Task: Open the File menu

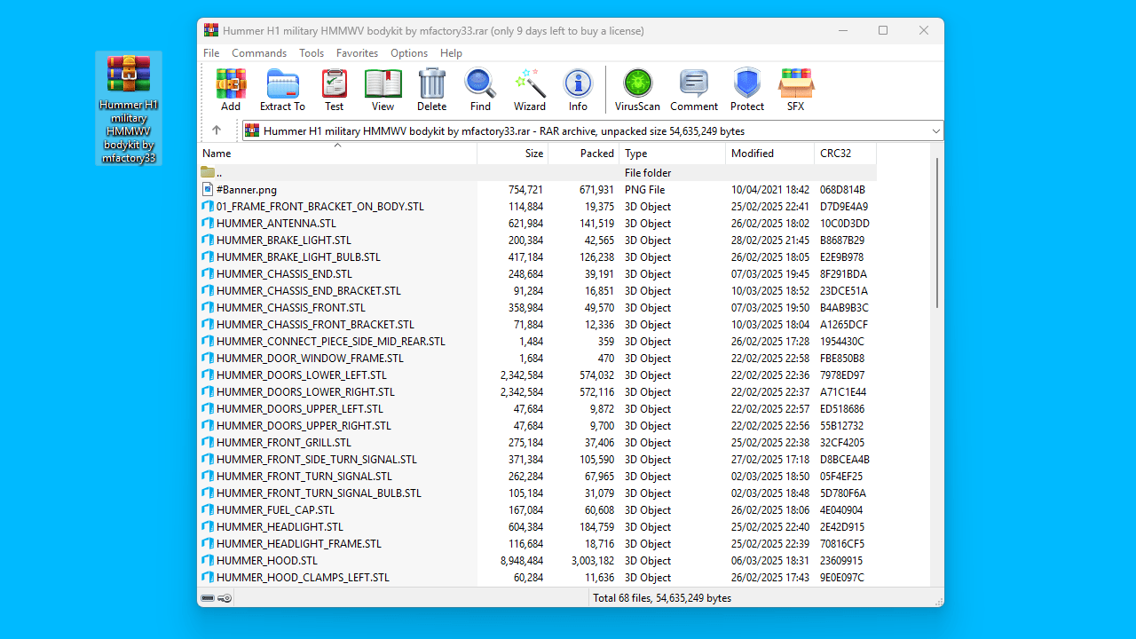Action: [x=211, y=53]
